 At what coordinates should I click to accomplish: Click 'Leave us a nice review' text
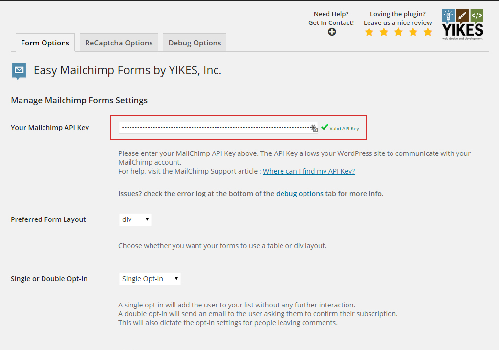398,23
